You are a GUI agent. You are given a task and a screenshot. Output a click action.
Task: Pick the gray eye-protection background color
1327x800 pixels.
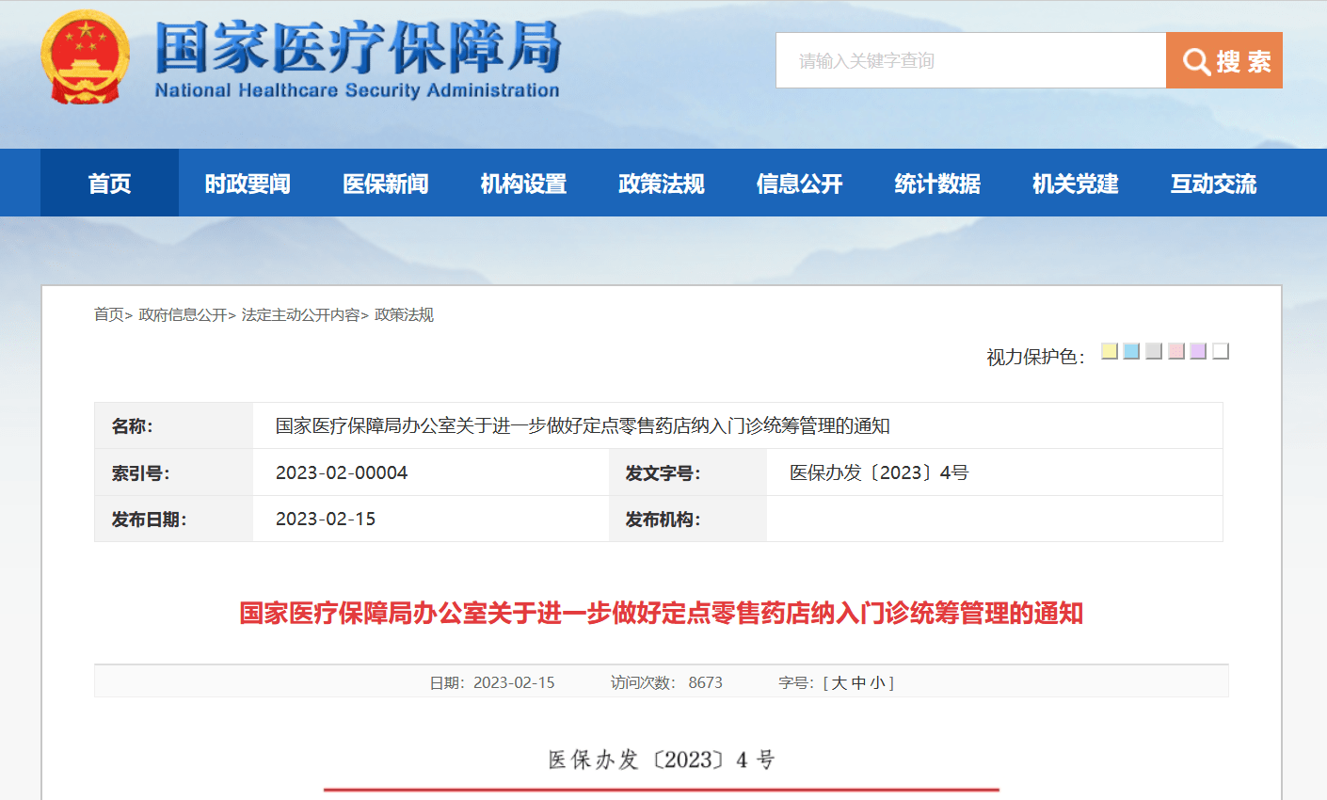coord(1154,351)
